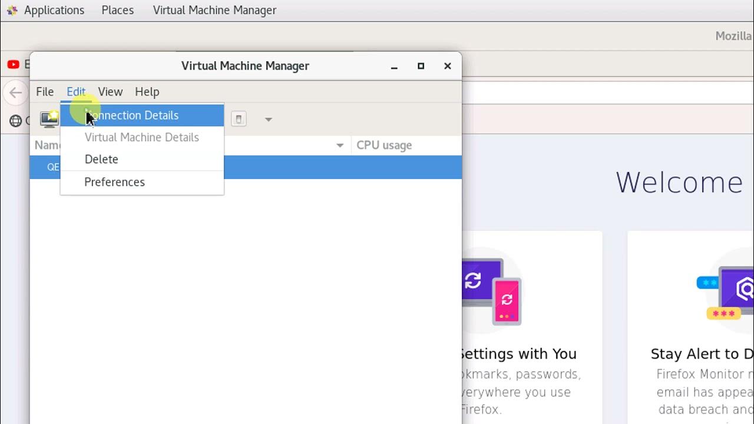
Task: Select the highlighted QEMU connection row
Action: click(x=342, y=167)
